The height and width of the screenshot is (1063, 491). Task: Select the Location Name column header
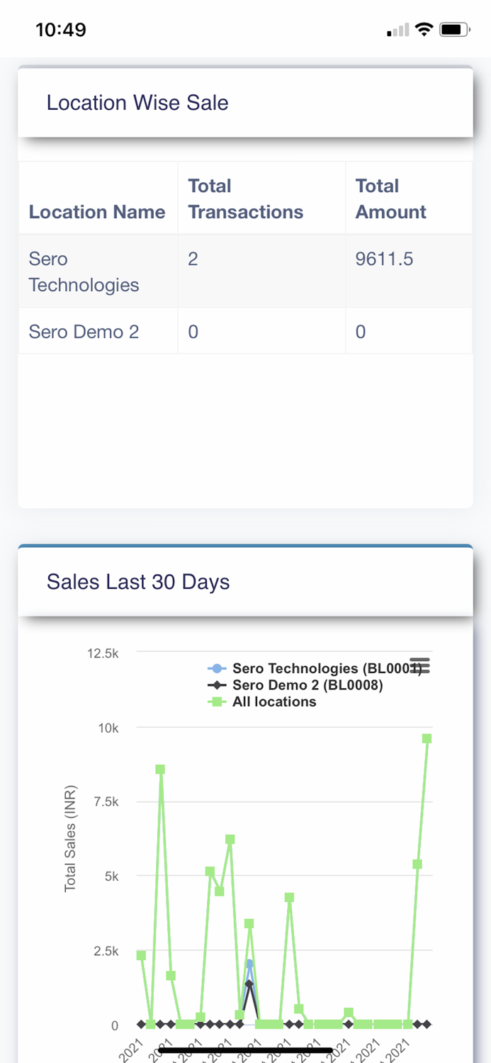97,211
